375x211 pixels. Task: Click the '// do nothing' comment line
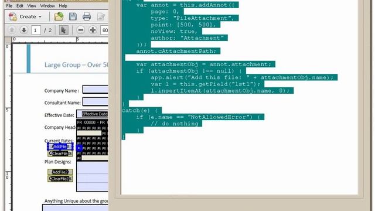coord(175,124)
